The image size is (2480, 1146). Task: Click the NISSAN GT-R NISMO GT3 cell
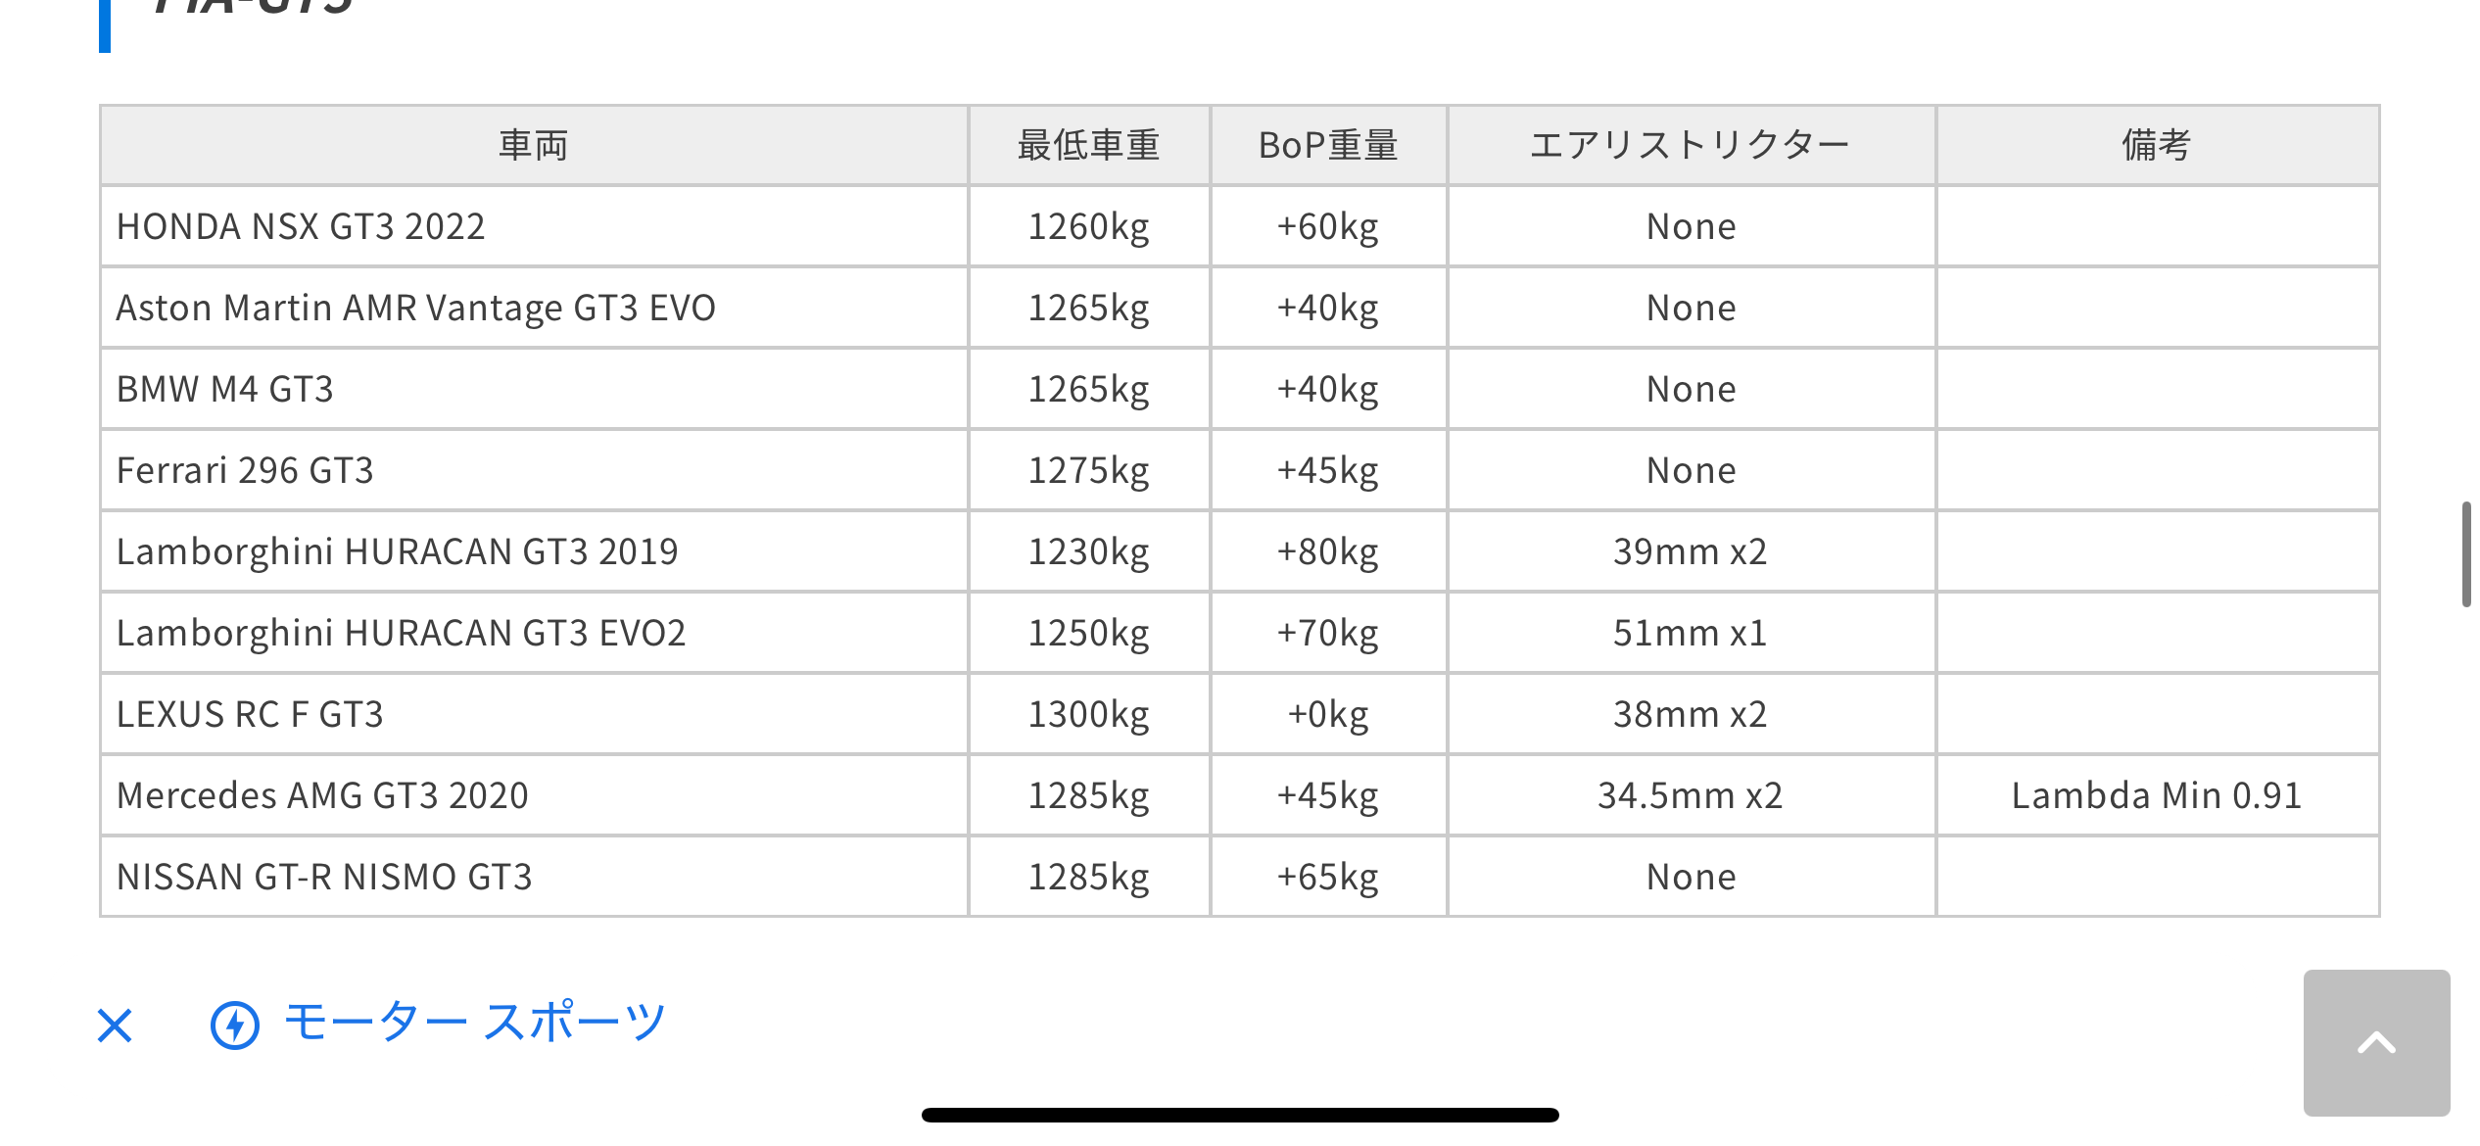(324, 877)
